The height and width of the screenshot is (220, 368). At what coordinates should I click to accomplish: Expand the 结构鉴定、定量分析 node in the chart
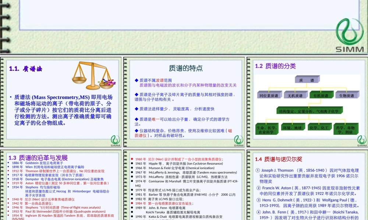click(309, 111)
